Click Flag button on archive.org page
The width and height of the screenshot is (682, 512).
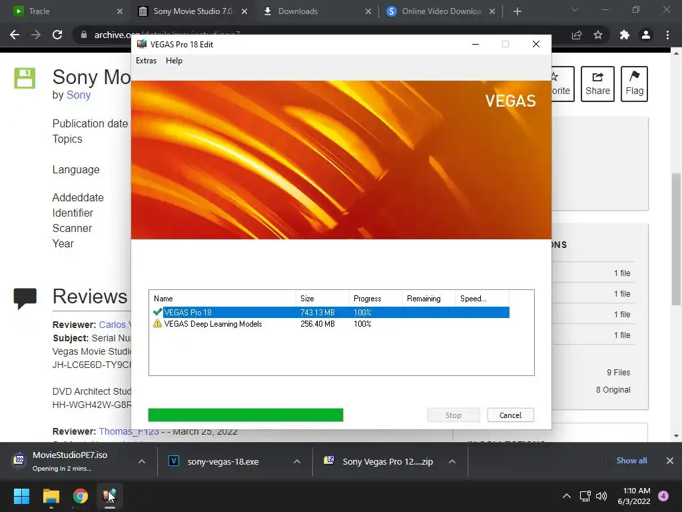tap(634, 83)
